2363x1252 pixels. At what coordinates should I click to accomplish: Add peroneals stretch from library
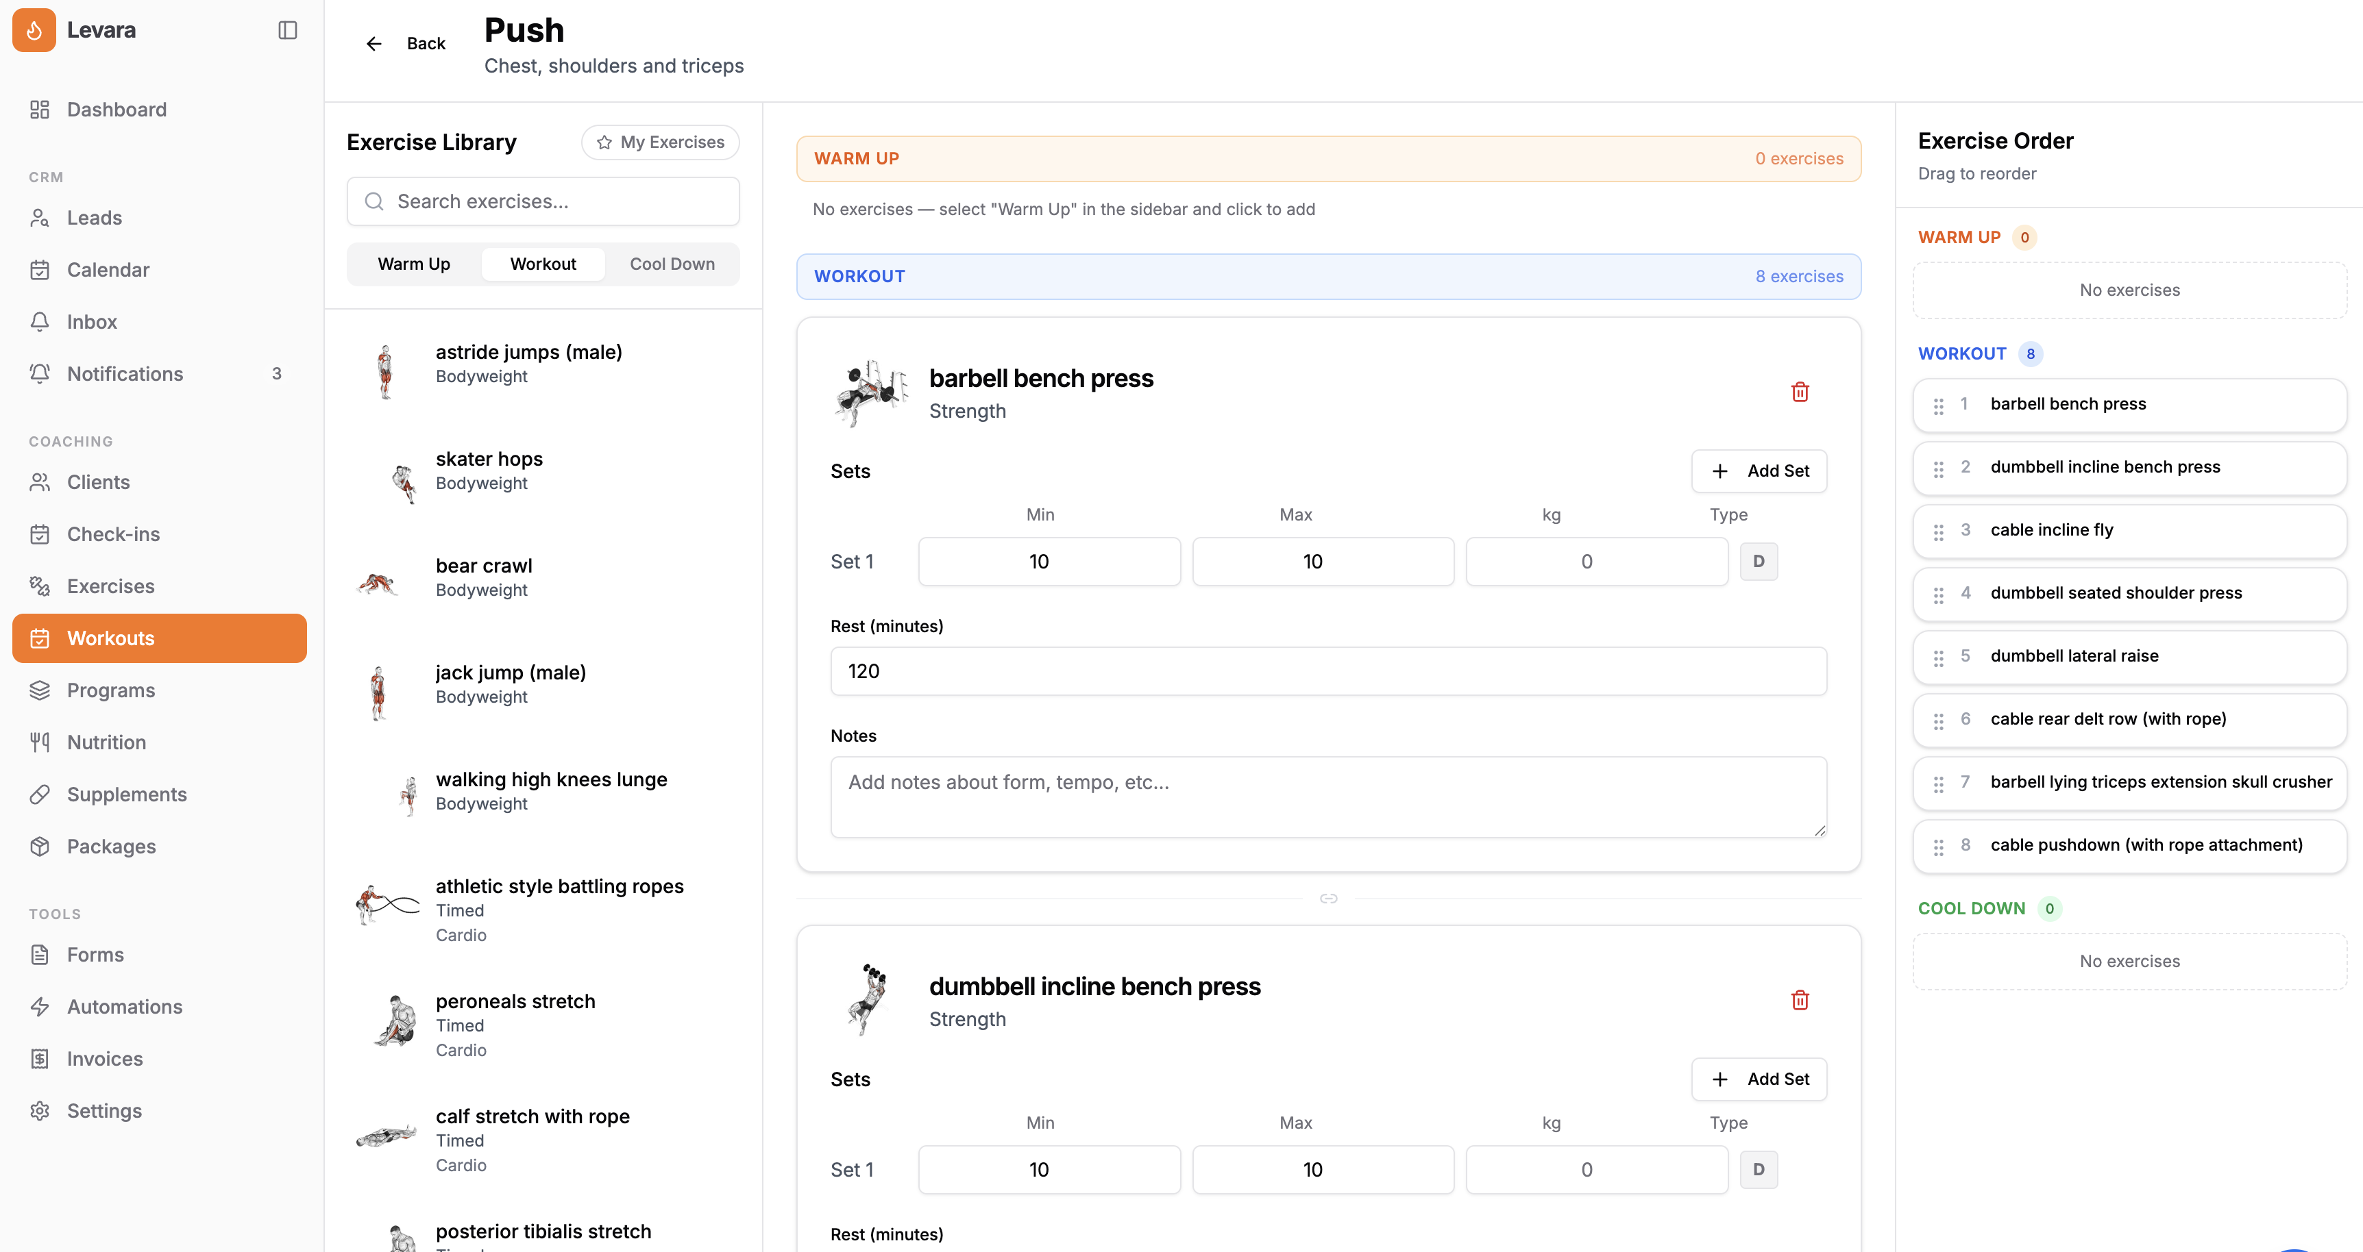coord(543,1025)
